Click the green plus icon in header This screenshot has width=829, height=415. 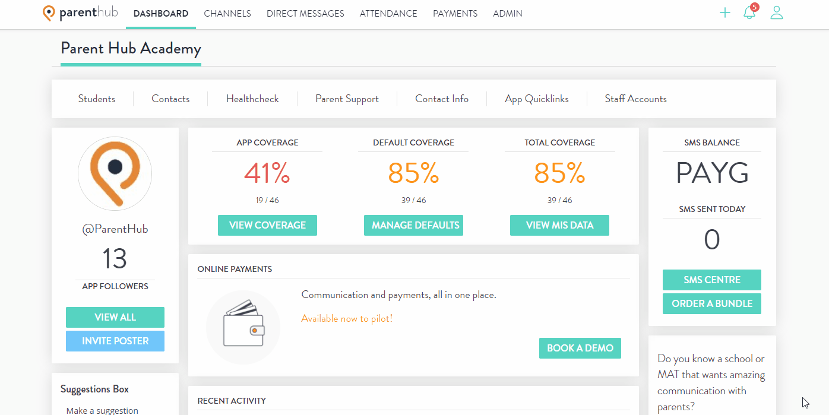pyautogui.click(x=724, y=13)
